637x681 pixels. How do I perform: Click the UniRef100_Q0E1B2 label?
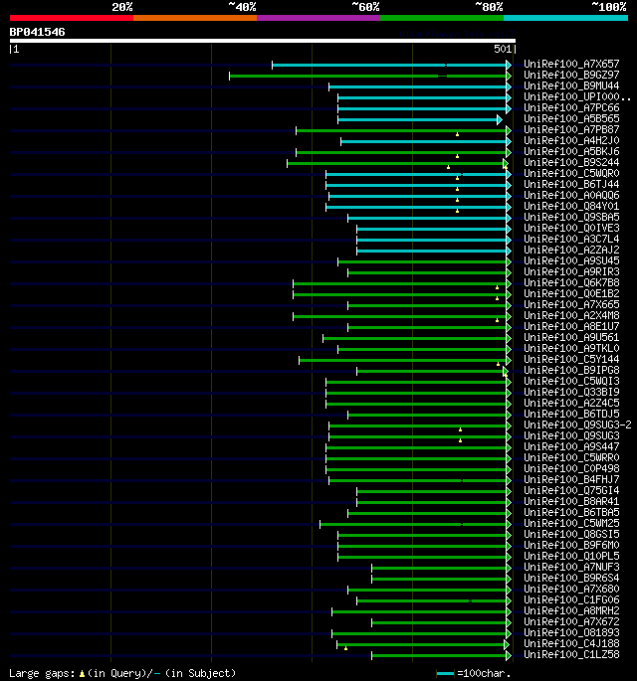(x=571, y=293)
